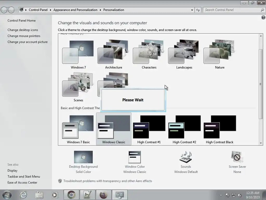Select the Characters theme

[x=149, y=54]
